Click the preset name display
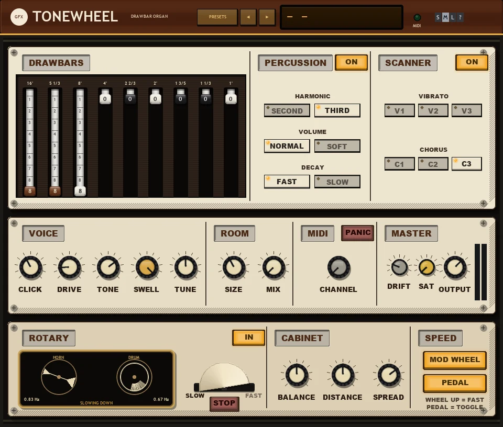This screenshot has width=503, height=427. click(342, 17)
